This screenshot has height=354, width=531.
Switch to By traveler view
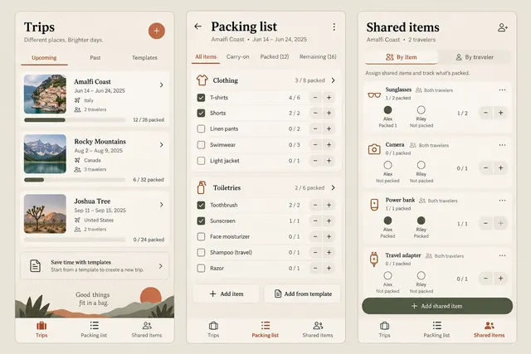pyautogui.click(x=474, y=57)
